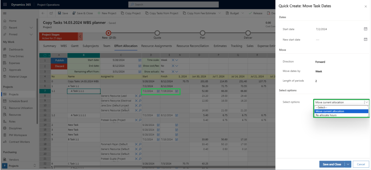Close the Quick Create panel
The height and width of the screenshot is (170, 371).
(365, 6)
